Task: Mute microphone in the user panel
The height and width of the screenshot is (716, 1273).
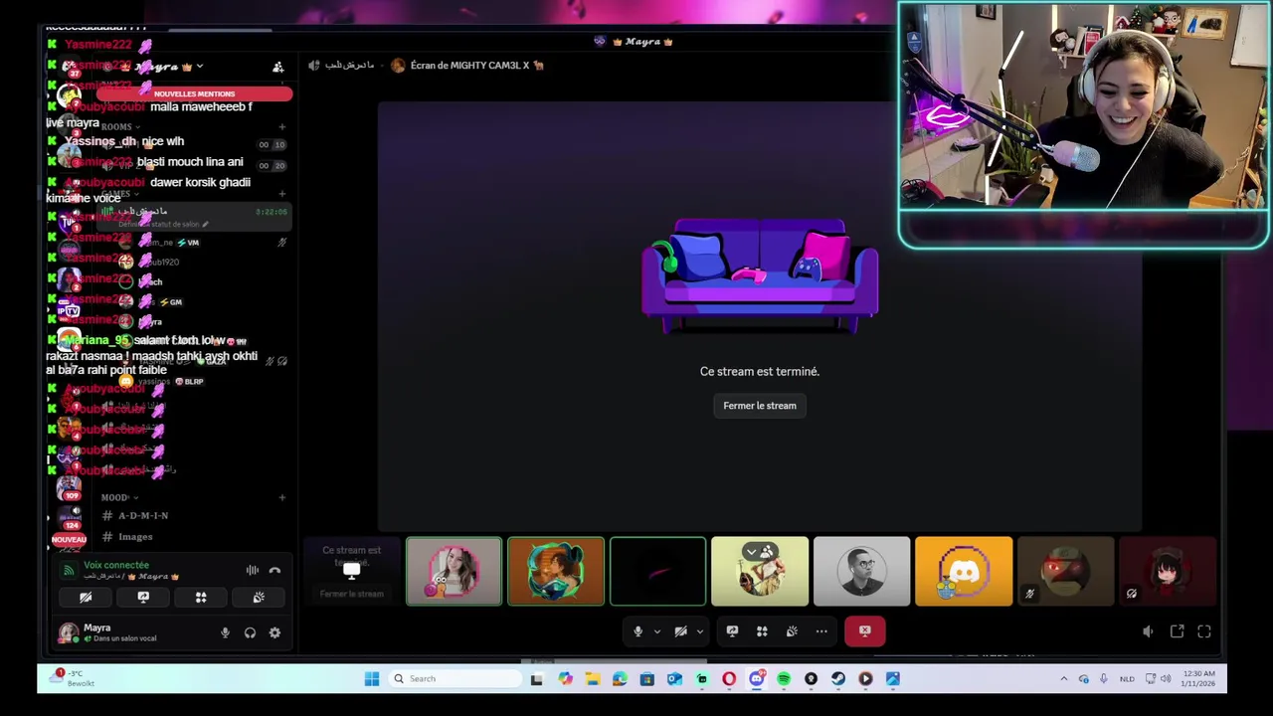Action: point(225,632)
